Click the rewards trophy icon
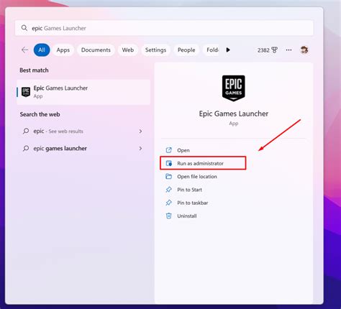341x309 pixels. [x=275, y=50]
